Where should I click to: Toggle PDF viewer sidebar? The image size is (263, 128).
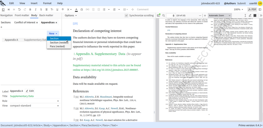click(158, 15)
